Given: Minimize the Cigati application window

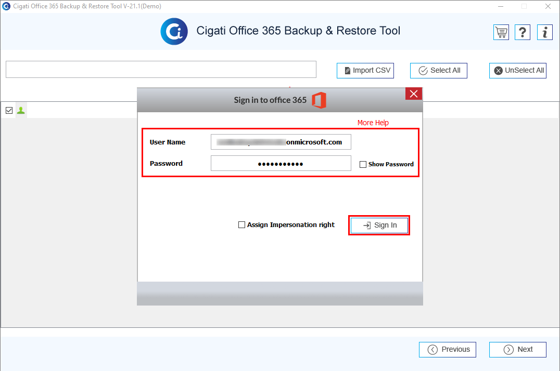Looking at the screenshot, I should pos(501,6).
